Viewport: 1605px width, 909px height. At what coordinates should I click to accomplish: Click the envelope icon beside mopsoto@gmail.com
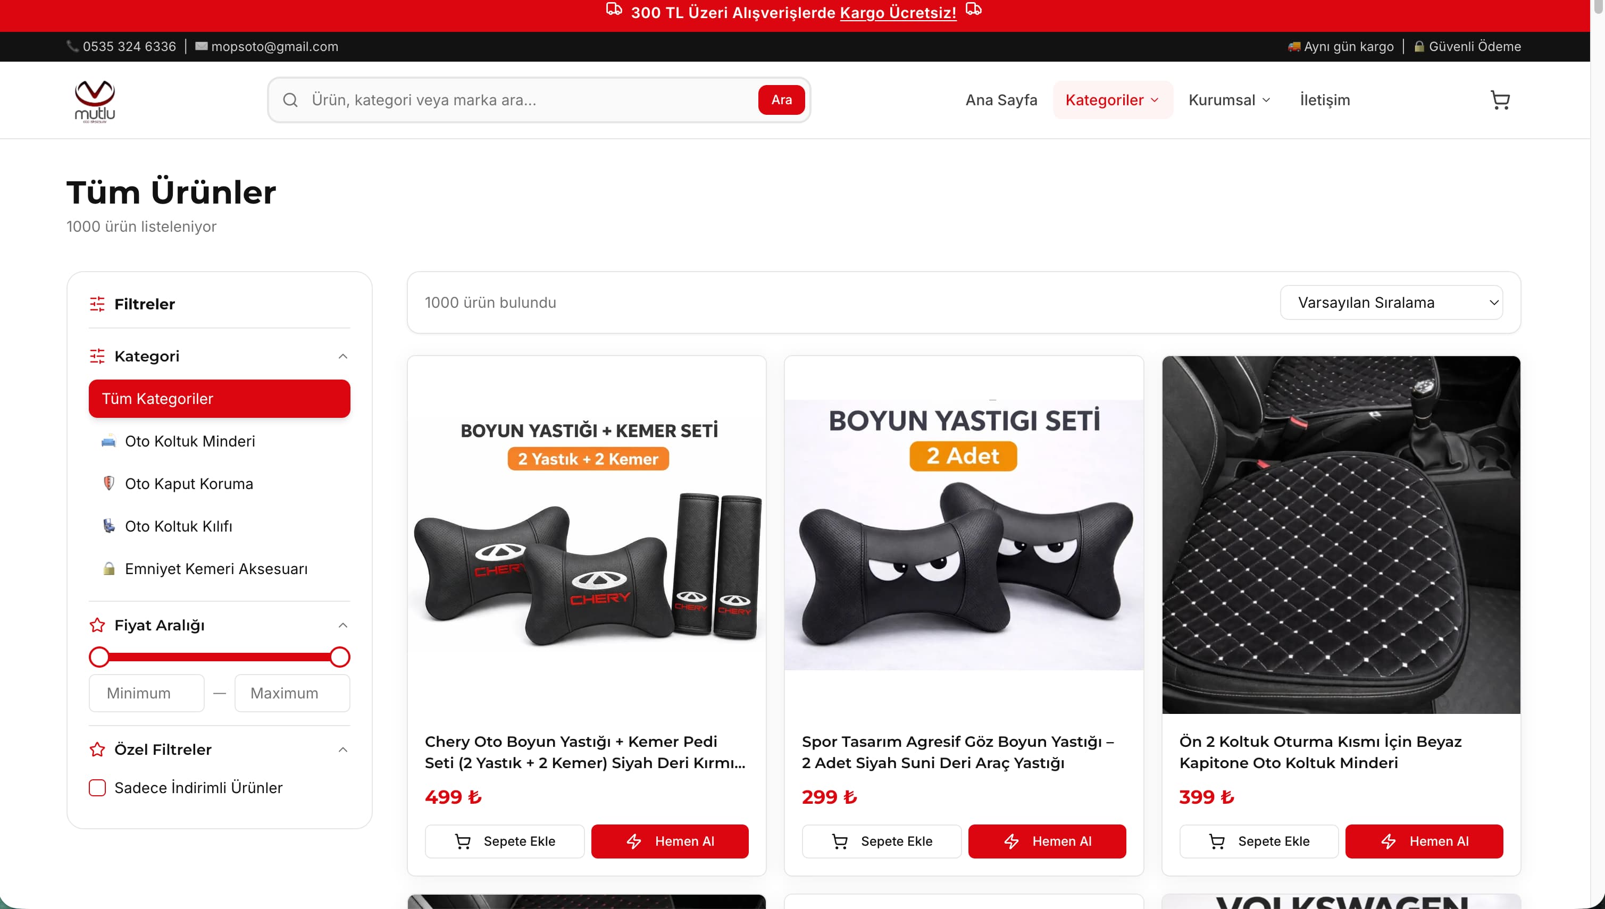(x=201, y=46)
